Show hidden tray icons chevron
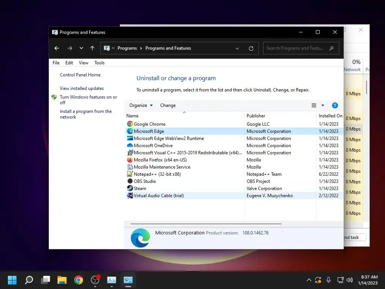 point(309,280)
